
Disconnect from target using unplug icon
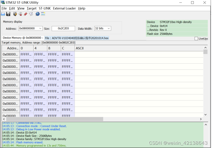coord(20,14)
